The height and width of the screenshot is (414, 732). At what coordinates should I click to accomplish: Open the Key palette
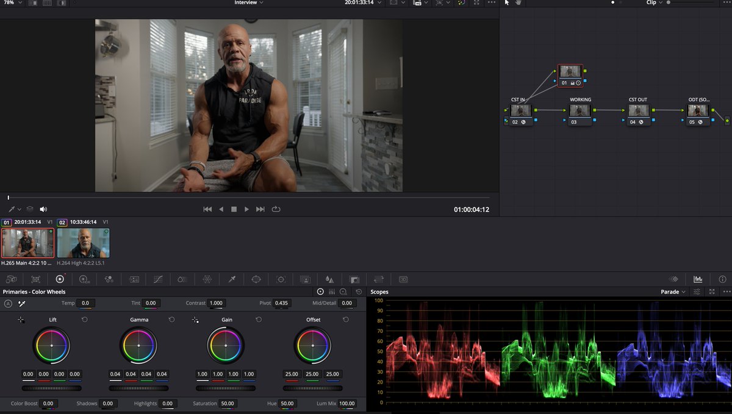click(x=354, y=279)
